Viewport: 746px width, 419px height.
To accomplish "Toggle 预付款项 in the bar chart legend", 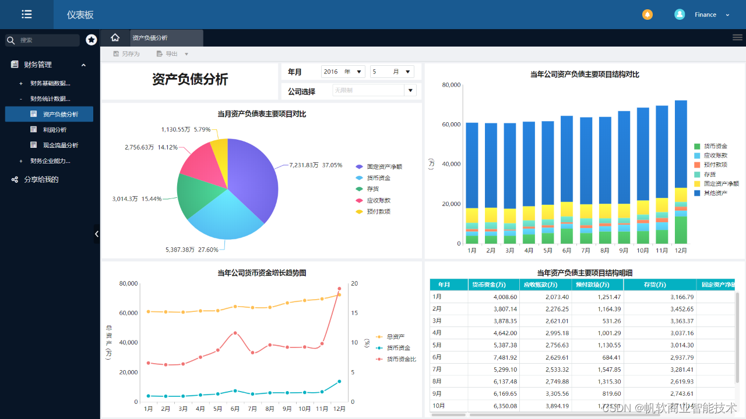I will pos(710,165).
